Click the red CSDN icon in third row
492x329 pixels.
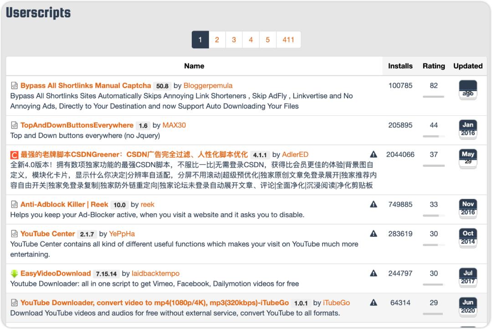pos(14,155)
